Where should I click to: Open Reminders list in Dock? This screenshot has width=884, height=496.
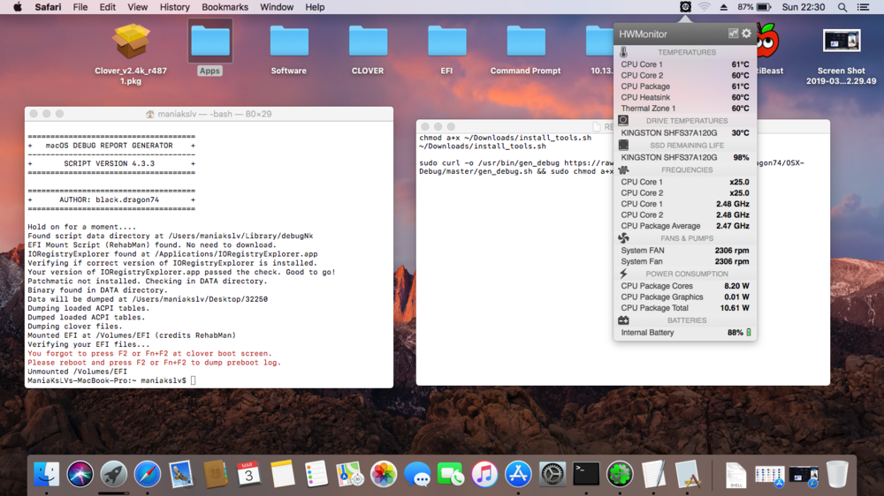pos(316,474)
